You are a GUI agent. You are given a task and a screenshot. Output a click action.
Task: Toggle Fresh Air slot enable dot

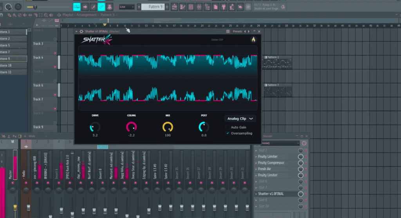point(306,169)
